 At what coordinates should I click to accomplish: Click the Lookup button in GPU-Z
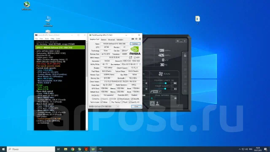pos(135,44)
